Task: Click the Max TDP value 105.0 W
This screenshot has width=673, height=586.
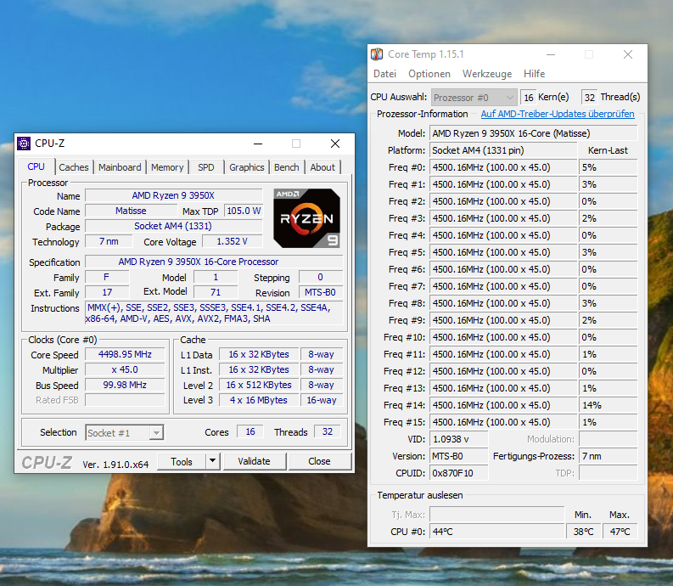Action: click(244, 211)
